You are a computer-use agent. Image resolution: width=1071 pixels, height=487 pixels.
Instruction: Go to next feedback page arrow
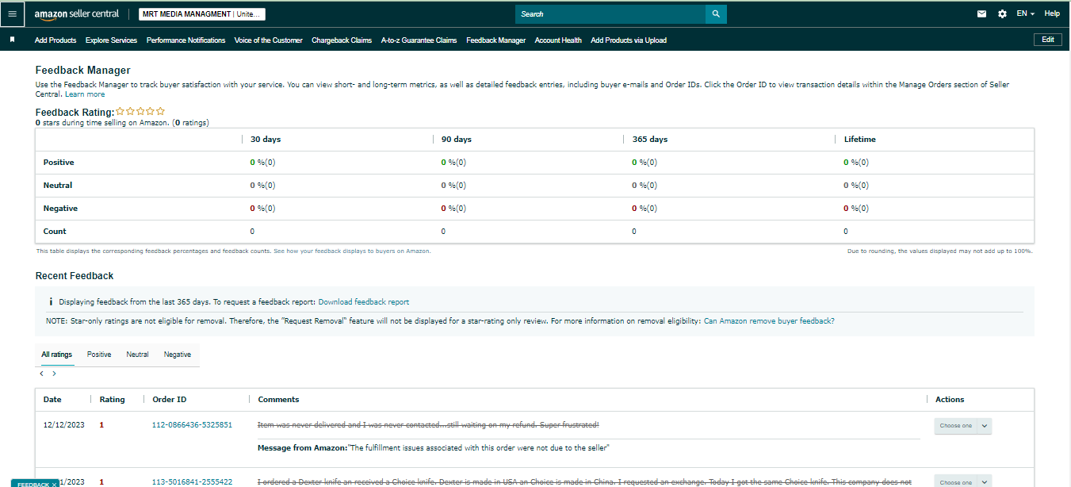pyautogui.click(x=54, y=373)
